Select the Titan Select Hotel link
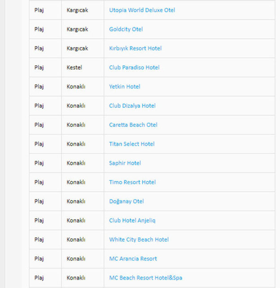The width and height of the screenshot is (280, 288). 131,144
